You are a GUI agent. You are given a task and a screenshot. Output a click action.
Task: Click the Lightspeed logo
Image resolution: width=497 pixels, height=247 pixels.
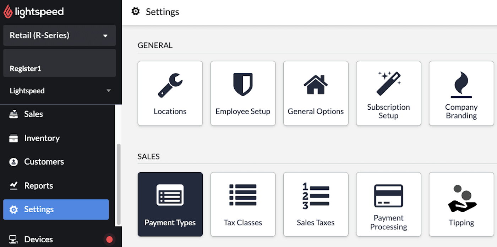tap(34, 12)
